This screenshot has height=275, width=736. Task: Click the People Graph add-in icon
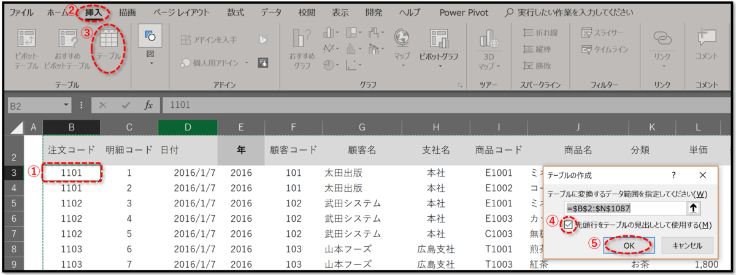(x=263, y=62)
